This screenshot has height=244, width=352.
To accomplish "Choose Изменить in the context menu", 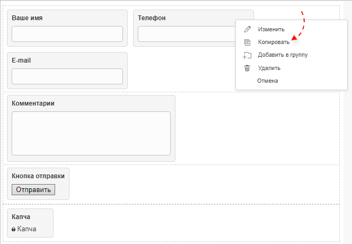I will pyautogui.click(x=271, y=29).
